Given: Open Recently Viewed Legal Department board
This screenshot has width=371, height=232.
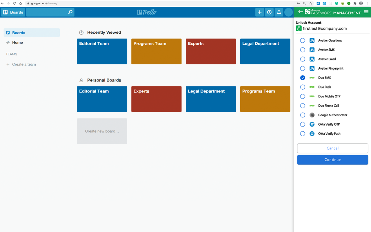Looking at the screenshot, I should 265,51.
